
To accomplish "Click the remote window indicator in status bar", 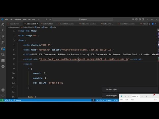I will tap(2, 100).
